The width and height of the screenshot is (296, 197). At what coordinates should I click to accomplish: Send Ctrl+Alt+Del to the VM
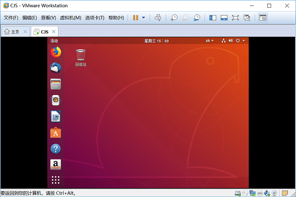(158, 18)
